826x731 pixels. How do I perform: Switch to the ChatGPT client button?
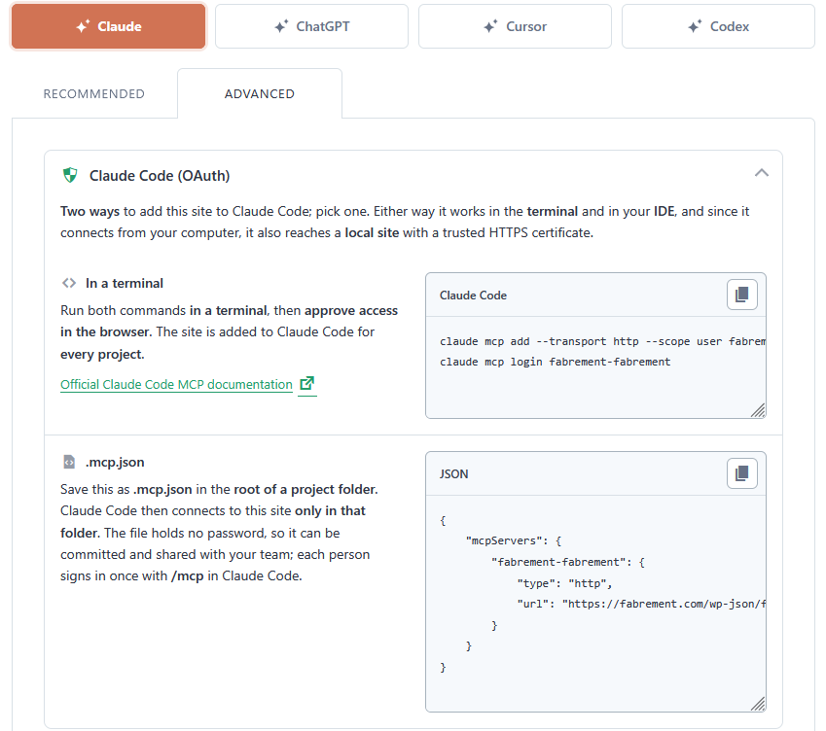(311, 26)
